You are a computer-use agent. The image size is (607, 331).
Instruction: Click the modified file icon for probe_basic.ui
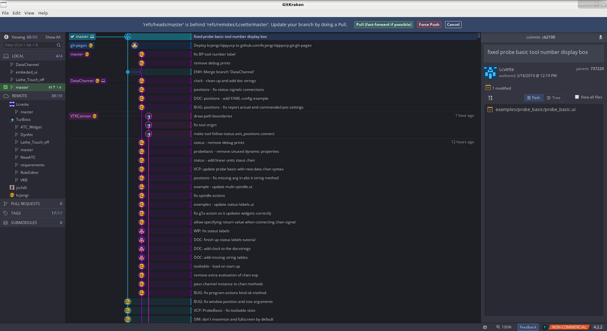[x=490, y=109]
